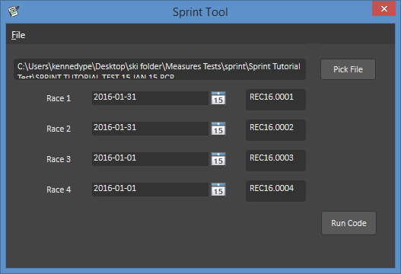Click the Race 2 date field 2016-01-31
Image resolution: width=401 pixels, height=274 pixels.
(x=150, y=129)
